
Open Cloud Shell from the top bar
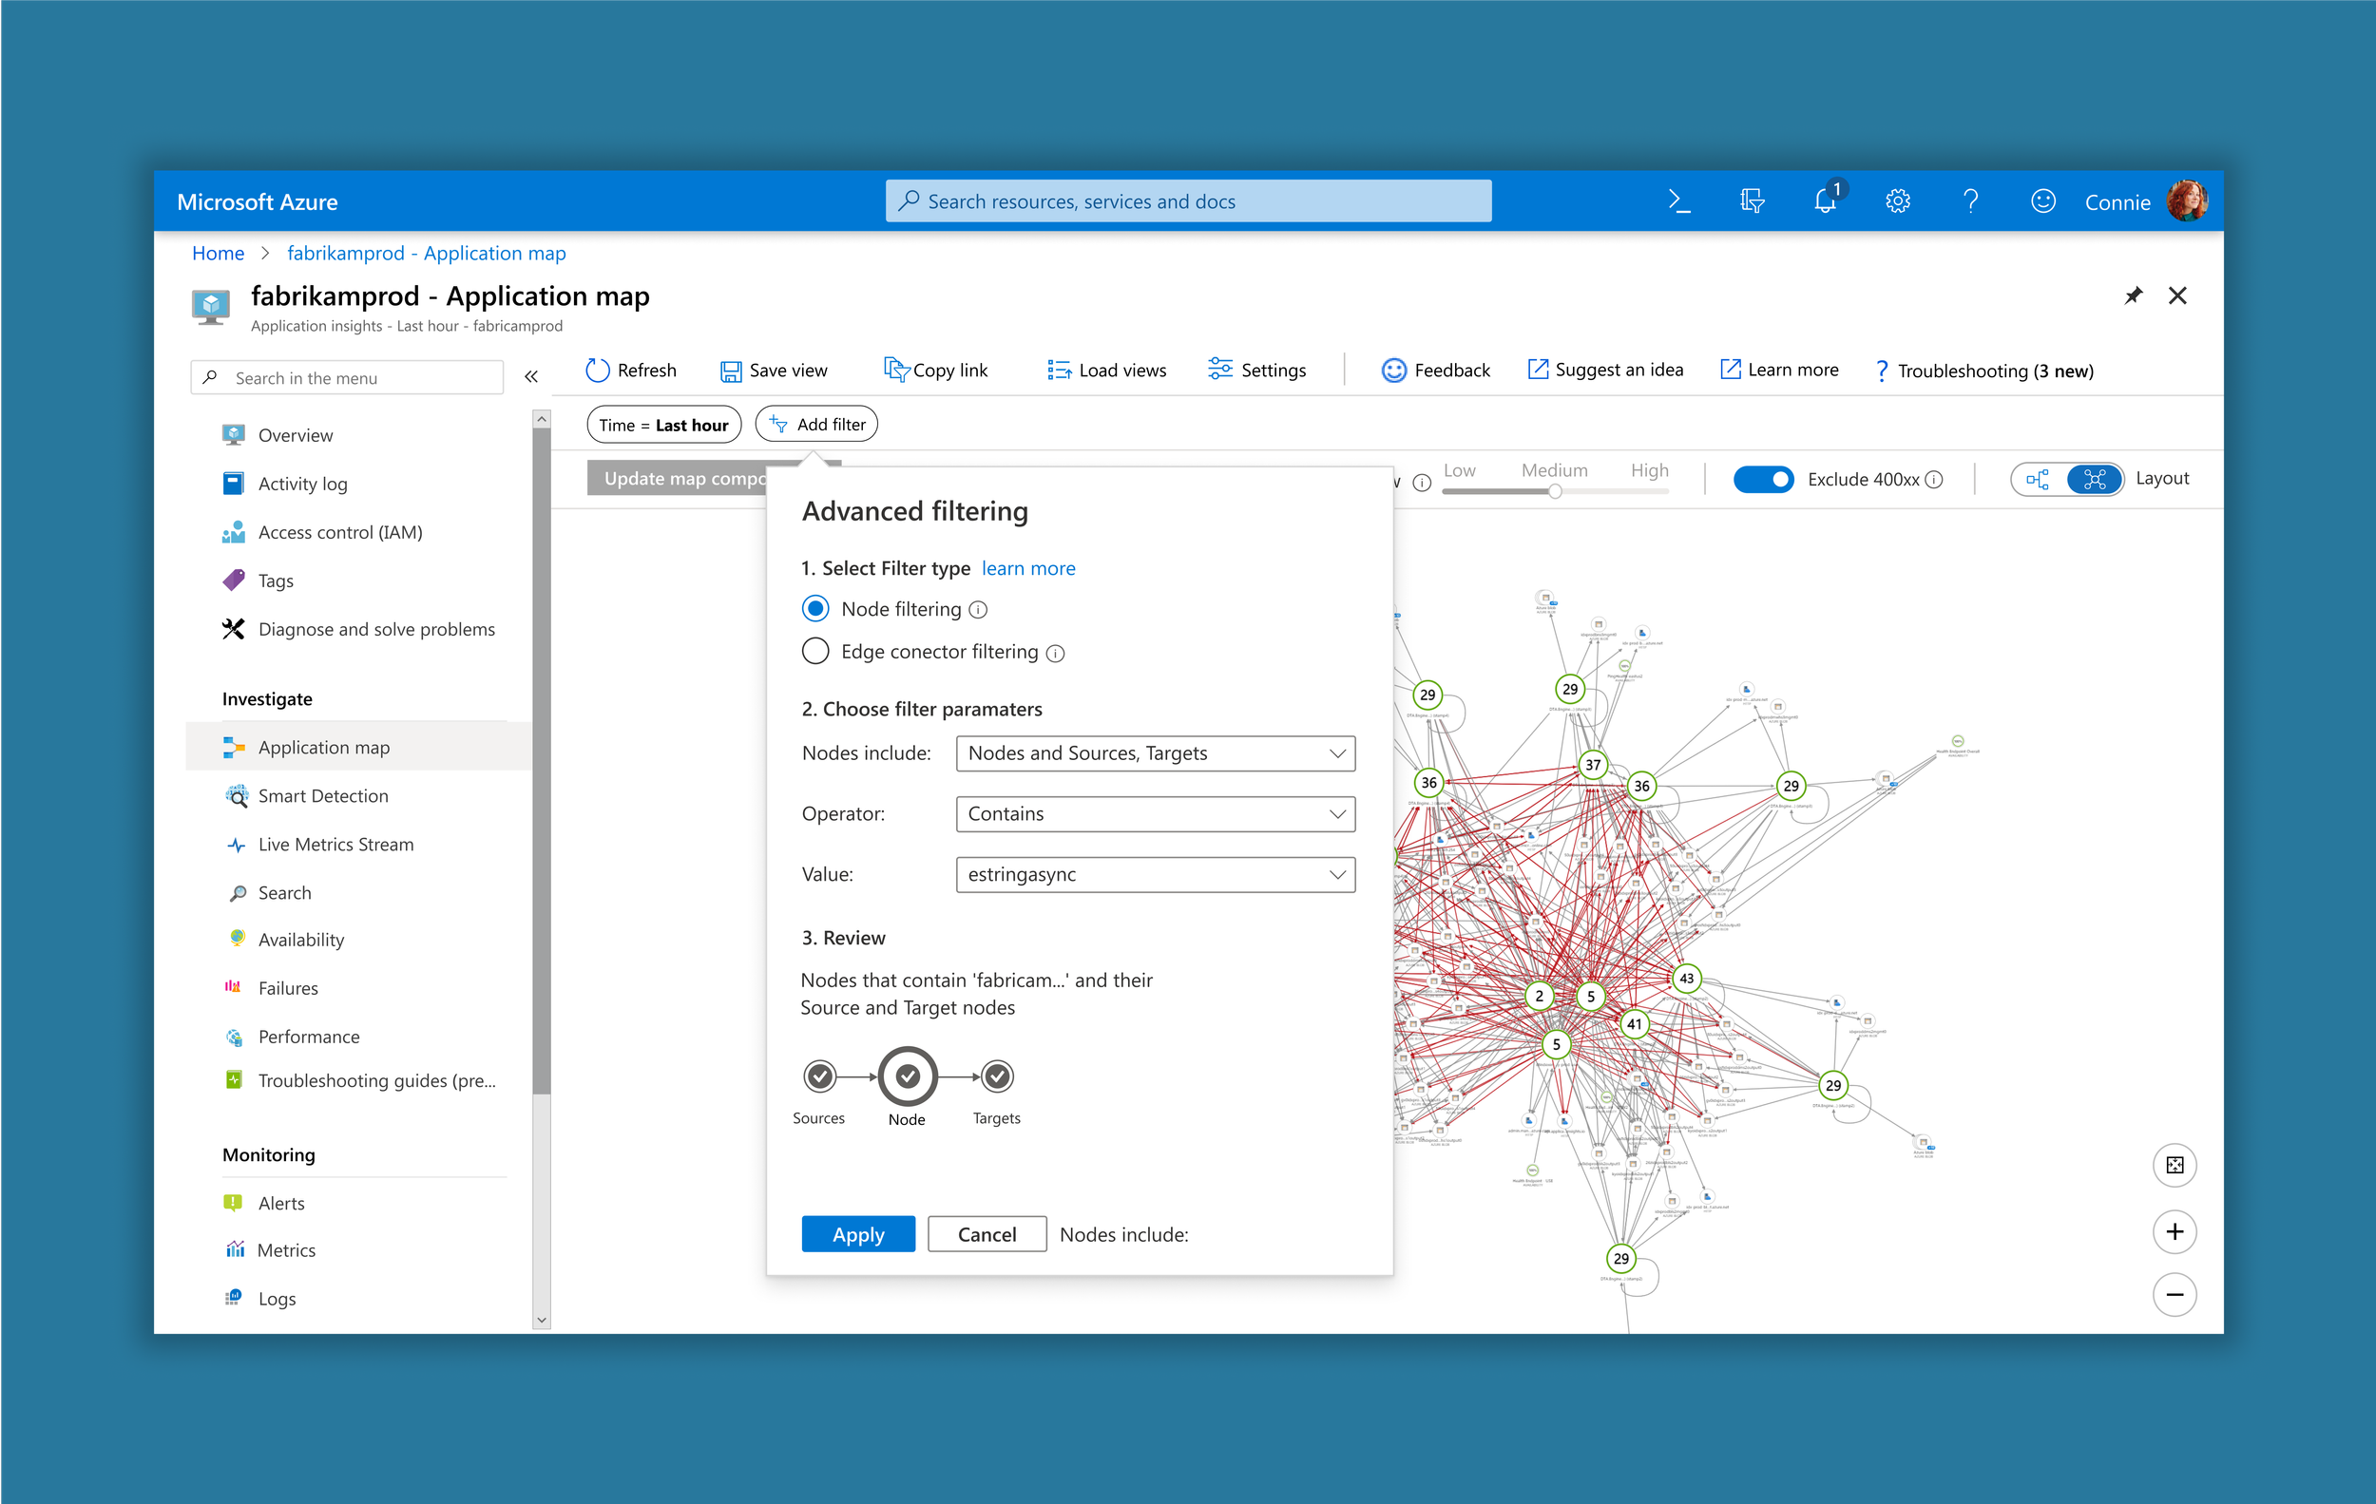pos(1678,201)
